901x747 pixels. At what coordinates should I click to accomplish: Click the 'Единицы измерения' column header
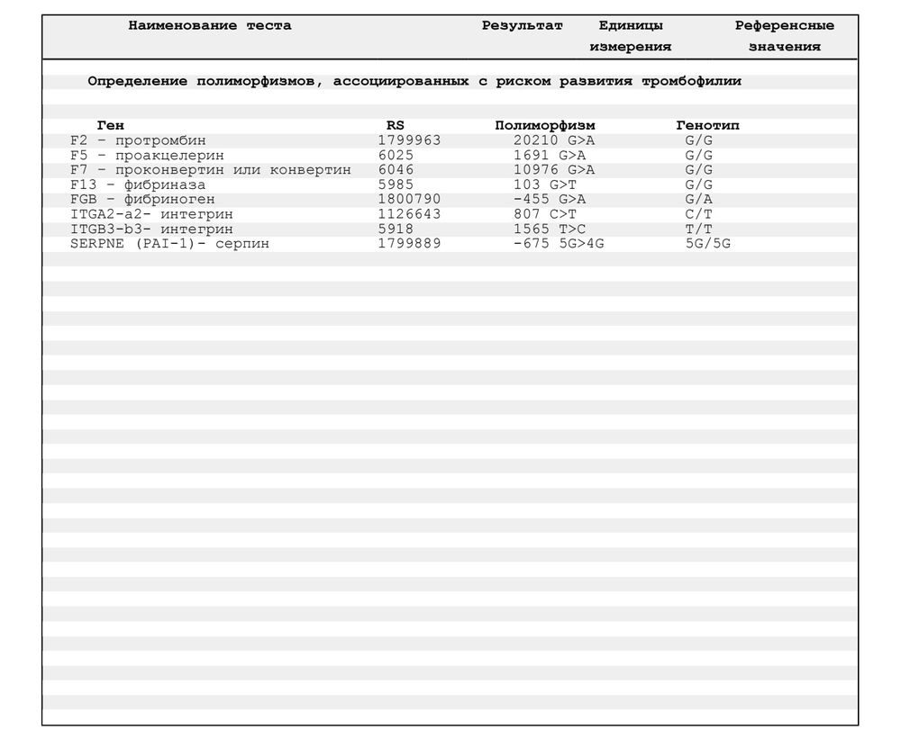(x=630, y=36)
